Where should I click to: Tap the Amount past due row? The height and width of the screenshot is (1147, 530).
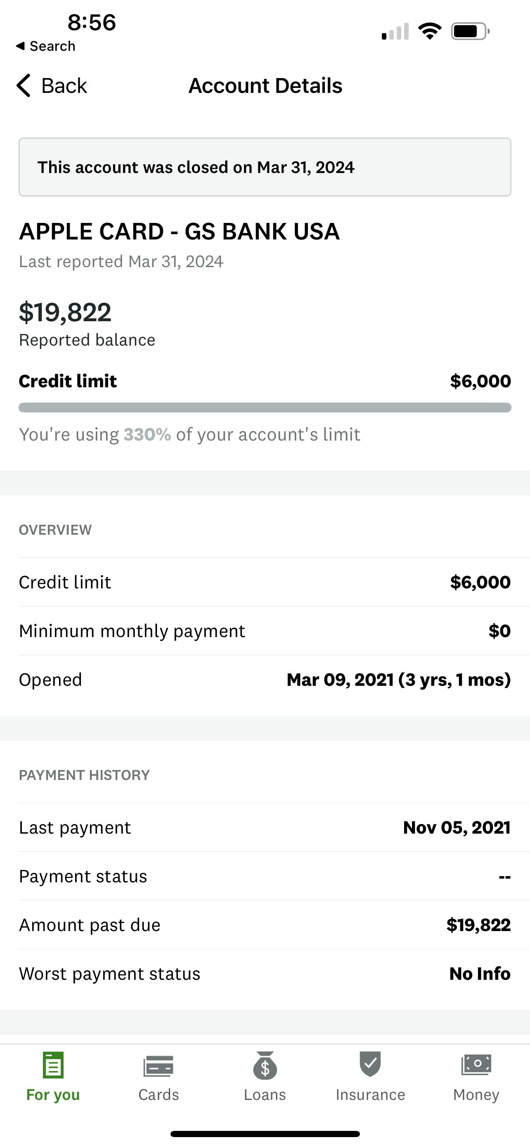[265, 925]
